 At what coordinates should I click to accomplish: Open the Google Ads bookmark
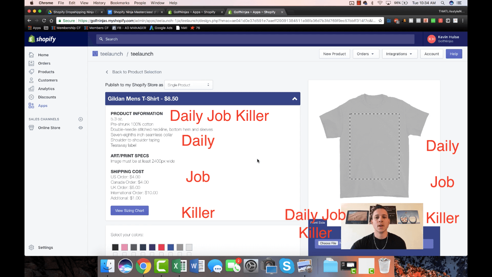161,28
